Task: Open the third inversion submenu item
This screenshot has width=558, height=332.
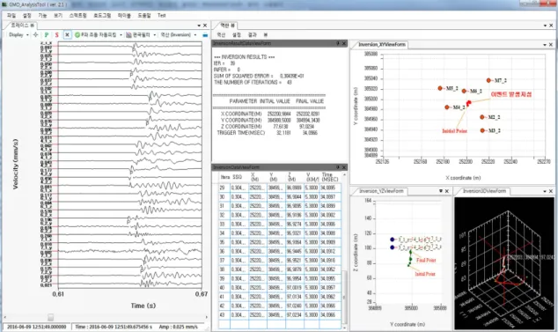Action: [252, 35]
